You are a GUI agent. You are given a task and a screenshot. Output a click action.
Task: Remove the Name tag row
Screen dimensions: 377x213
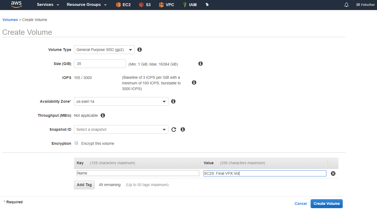click(333, 173)
